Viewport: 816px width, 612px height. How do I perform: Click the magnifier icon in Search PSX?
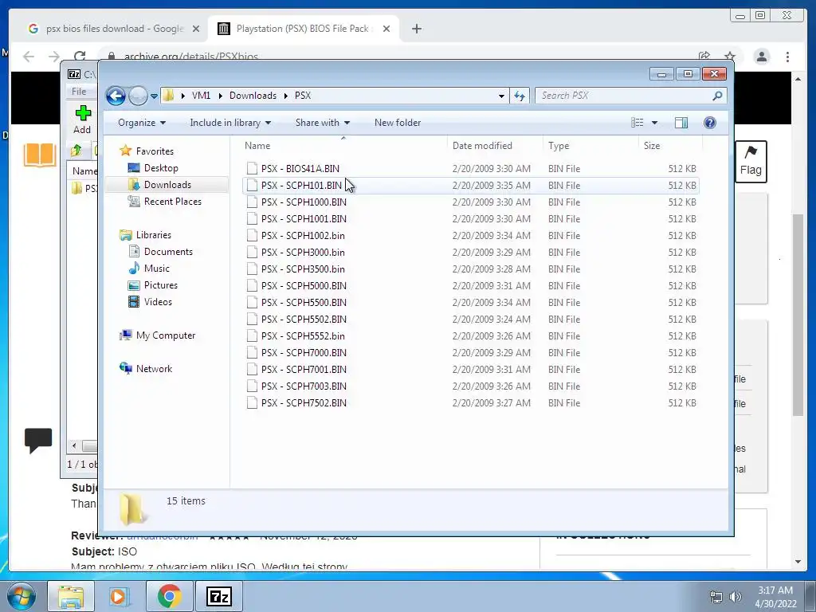[717, 96]
